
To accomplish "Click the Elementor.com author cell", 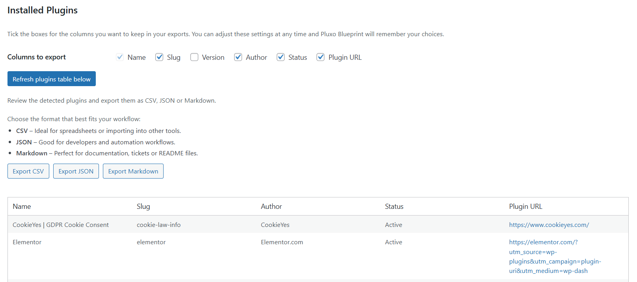I will coord(282,242).
